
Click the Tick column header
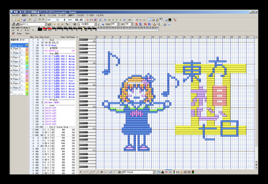tap(37, 37)
